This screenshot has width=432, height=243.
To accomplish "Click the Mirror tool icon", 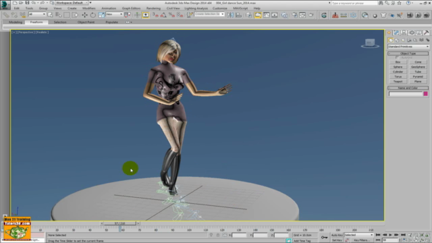I will (230, 15).
